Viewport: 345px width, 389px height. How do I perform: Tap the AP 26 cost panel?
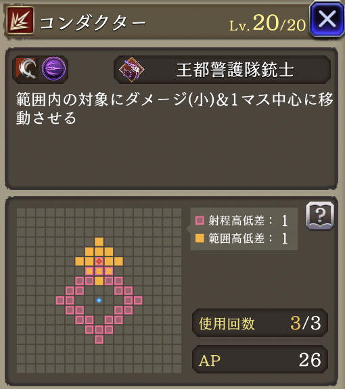pyautogui.click(x=260, y=359)
